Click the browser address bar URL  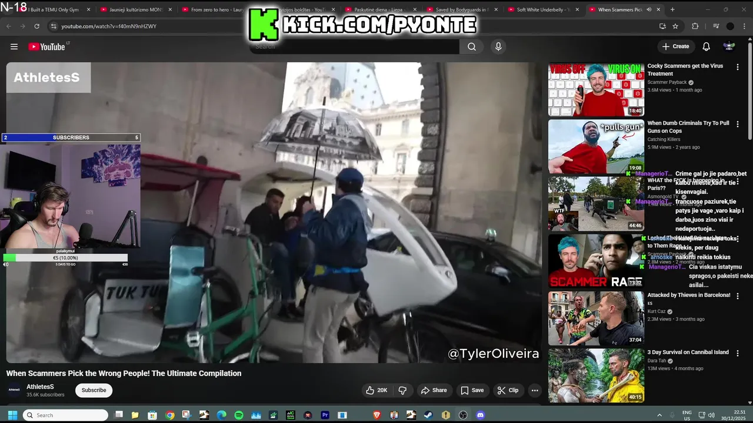109,26
